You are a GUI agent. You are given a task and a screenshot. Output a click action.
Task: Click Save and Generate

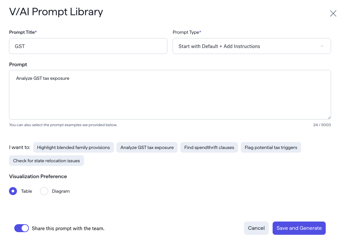(299, 228)
